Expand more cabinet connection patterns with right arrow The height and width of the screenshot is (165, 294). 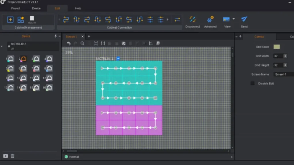tap(167, 19)
